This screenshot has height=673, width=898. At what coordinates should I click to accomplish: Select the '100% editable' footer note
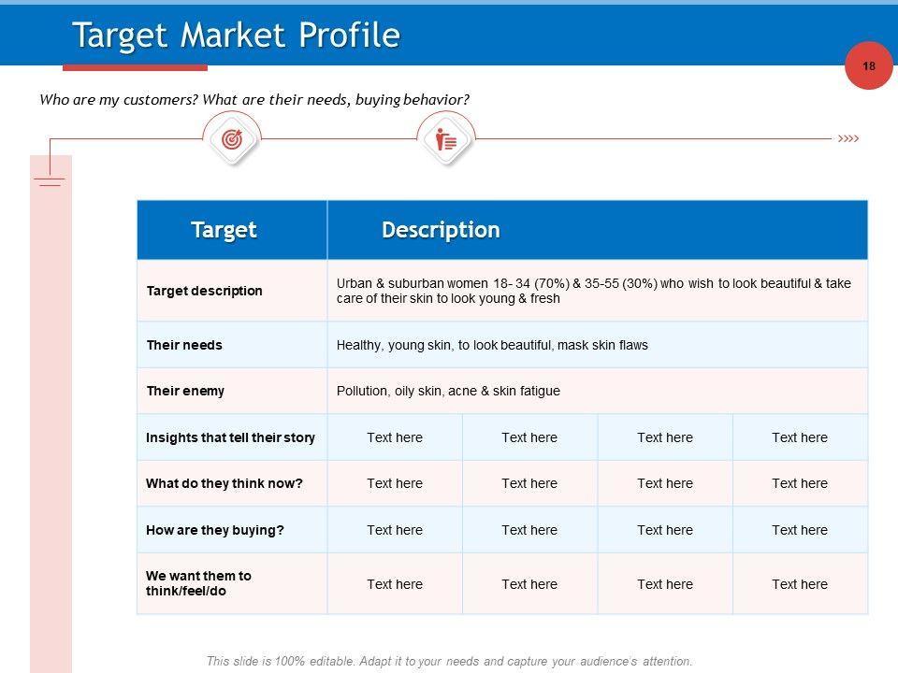[449, 661]
